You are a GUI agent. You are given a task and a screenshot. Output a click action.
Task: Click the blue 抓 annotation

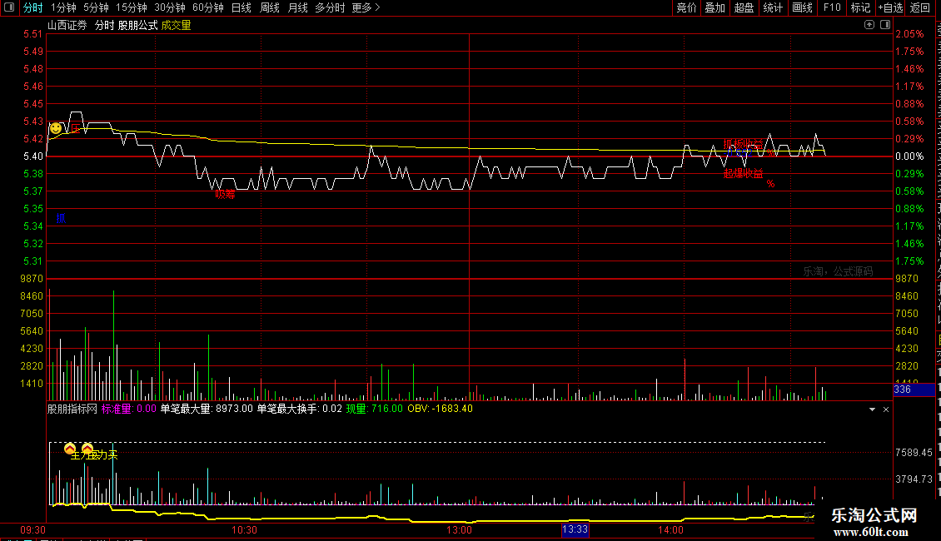(x=61, y=218)
